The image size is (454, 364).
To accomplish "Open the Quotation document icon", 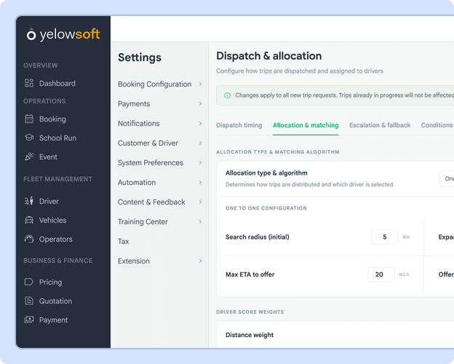I will point(29,301).
